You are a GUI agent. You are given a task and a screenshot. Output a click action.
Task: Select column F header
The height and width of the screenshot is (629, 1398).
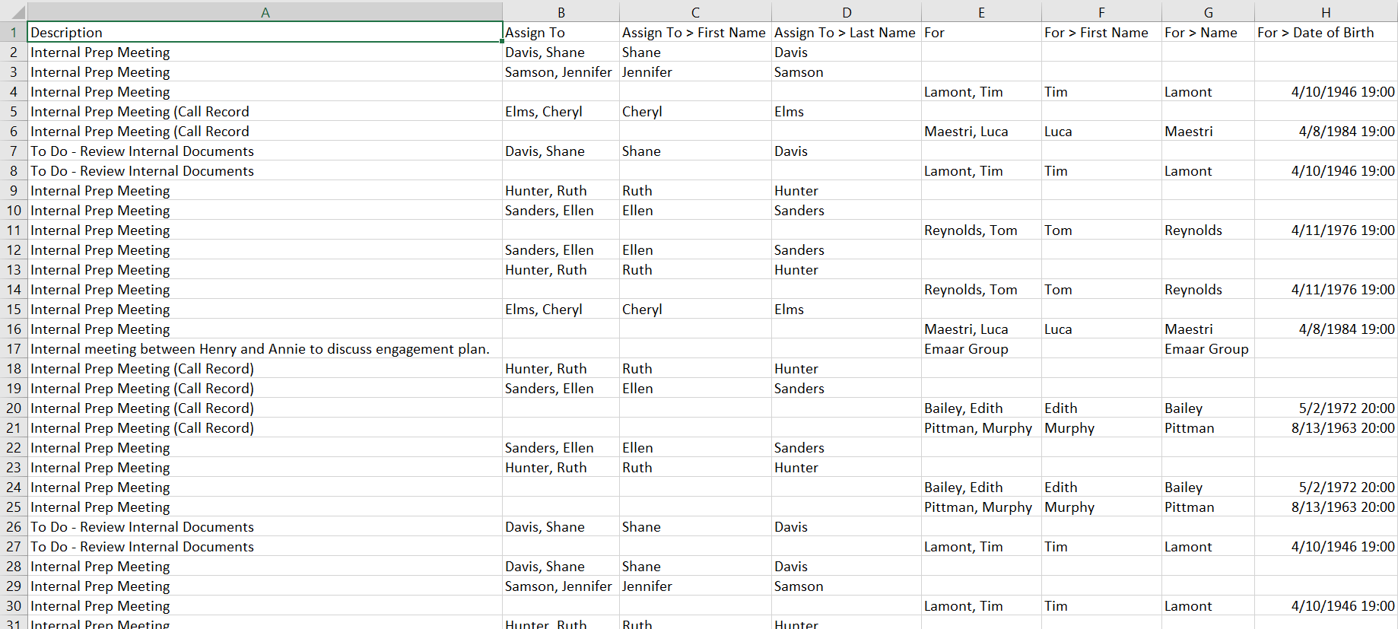pos(1101,12)
